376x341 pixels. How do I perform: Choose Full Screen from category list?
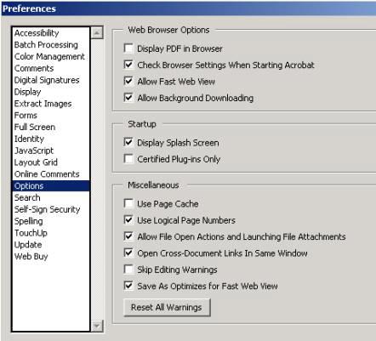35,127
